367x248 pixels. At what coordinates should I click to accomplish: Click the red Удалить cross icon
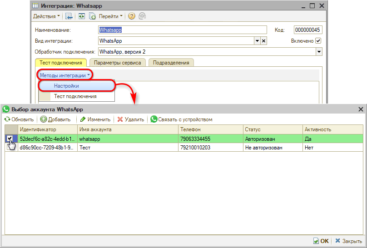(x=120, y=119)
